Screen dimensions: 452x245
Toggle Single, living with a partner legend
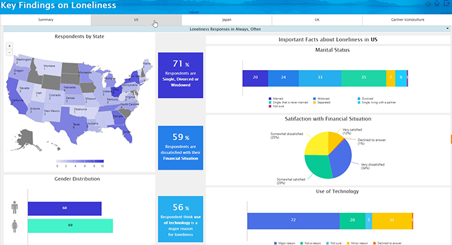[x=377, y=102]
